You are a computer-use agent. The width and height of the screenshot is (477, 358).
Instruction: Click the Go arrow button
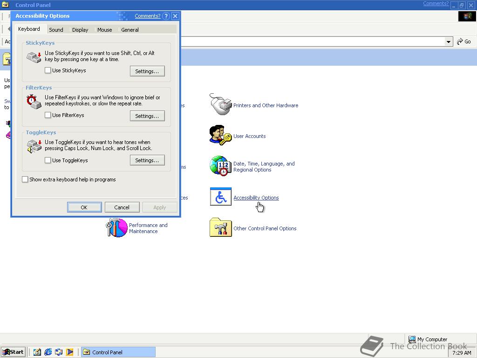tap(464, 41)
